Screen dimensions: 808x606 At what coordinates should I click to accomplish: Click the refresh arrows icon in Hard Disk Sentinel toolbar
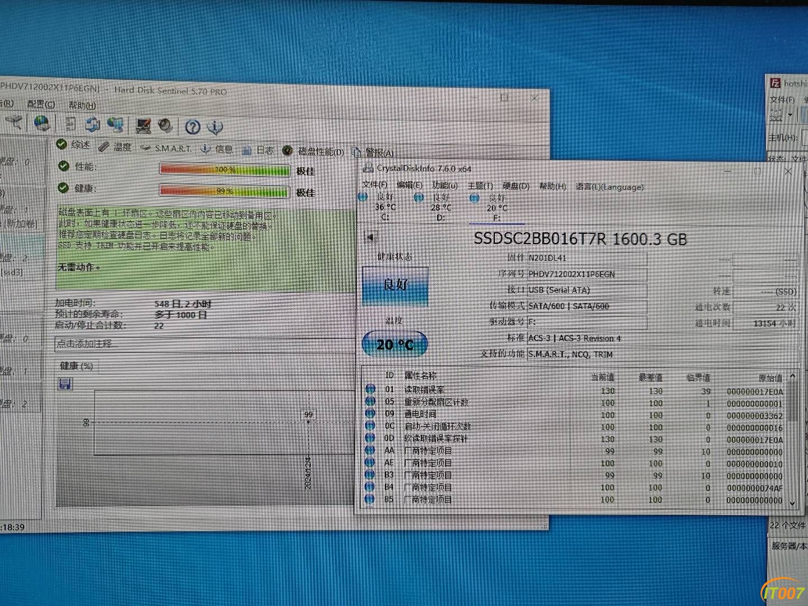point(93,125)
